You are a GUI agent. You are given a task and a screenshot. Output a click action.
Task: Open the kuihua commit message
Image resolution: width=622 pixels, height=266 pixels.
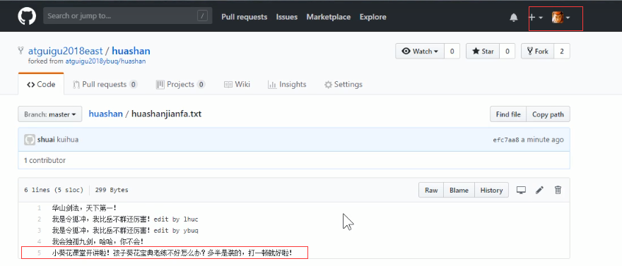[x=67, y=140]
